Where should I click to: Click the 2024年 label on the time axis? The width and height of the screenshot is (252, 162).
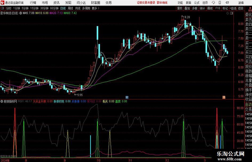[x=5, y=160]
